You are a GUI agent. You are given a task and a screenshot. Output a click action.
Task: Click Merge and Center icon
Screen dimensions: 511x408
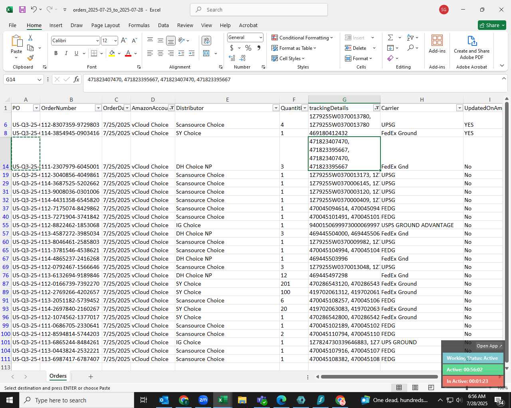point(206,53)
